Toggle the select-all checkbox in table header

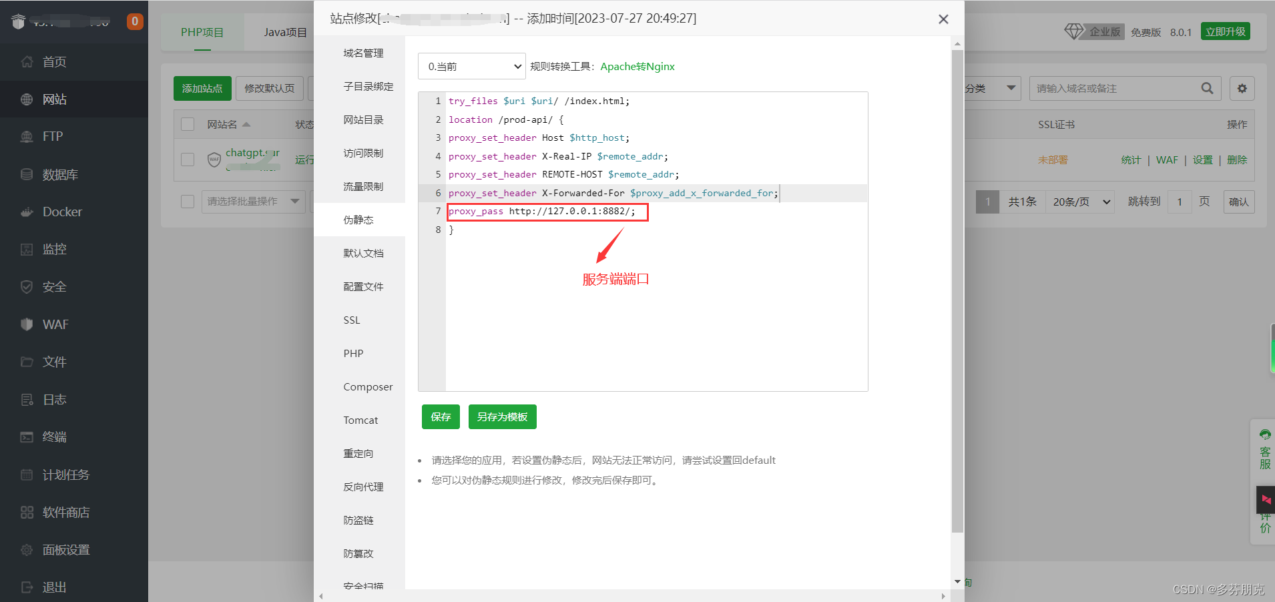click(x=188, y=124)
